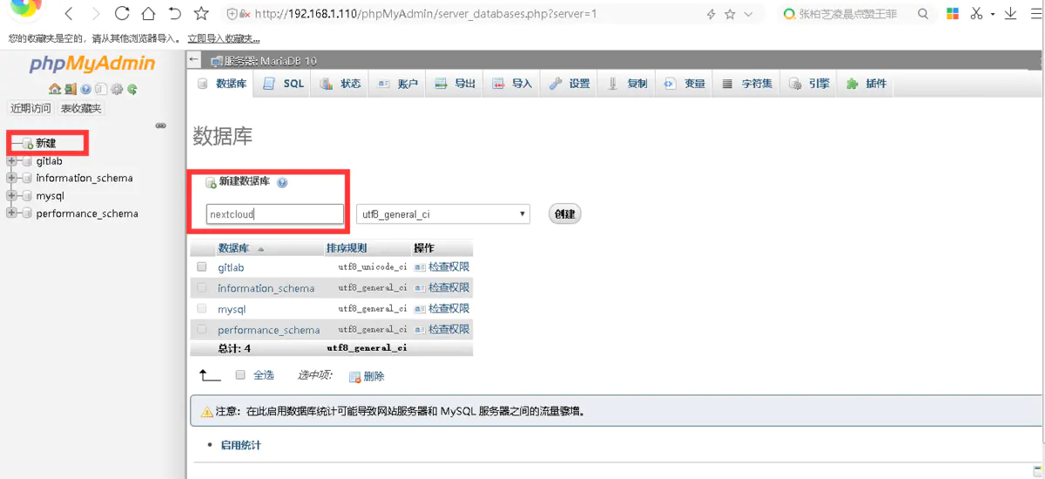Image resolution: width=1045 pixels, height=479 pixels.
Task: Click the 创建 create button
Action: tap(565, 214)
